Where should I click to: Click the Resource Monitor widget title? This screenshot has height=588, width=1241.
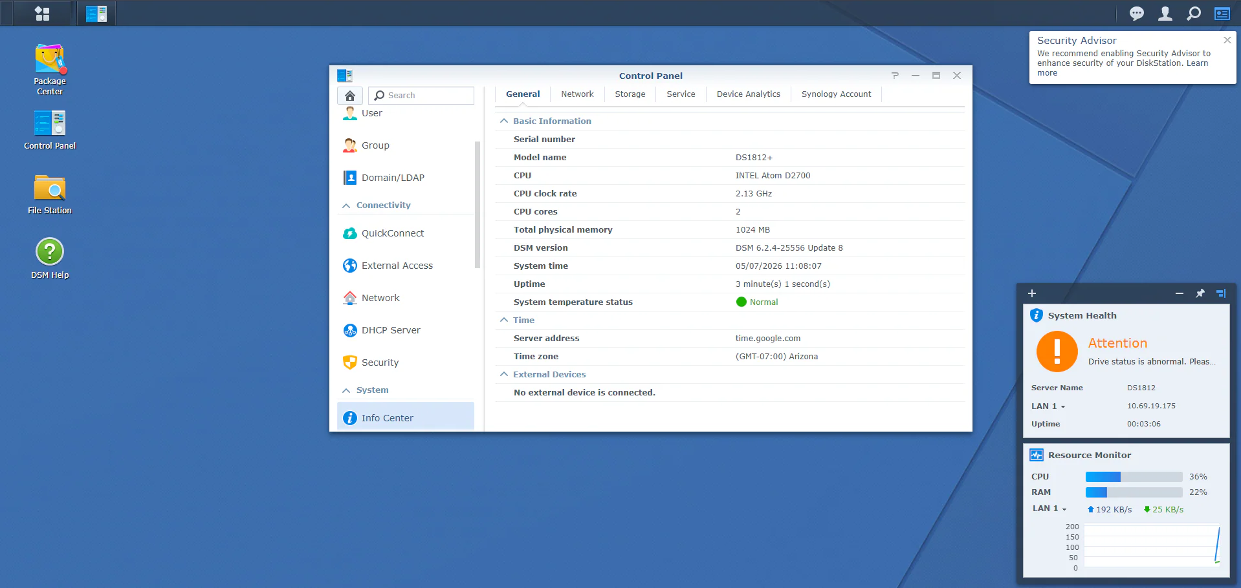[1090, 455]
